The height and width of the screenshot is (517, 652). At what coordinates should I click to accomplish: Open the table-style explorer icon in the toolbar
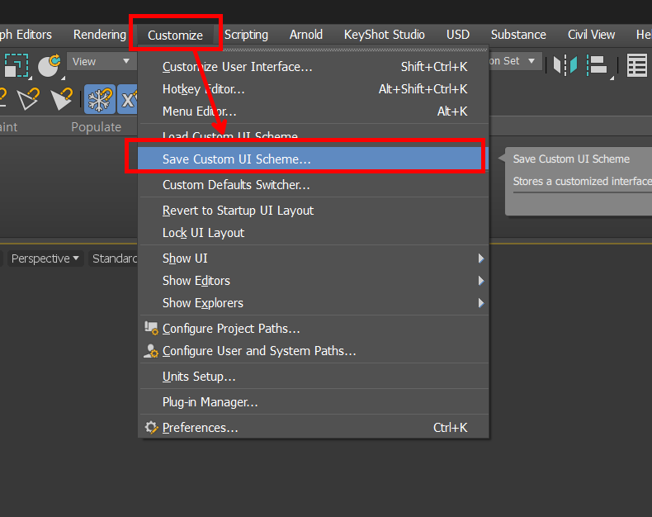[x=636, y=65]
